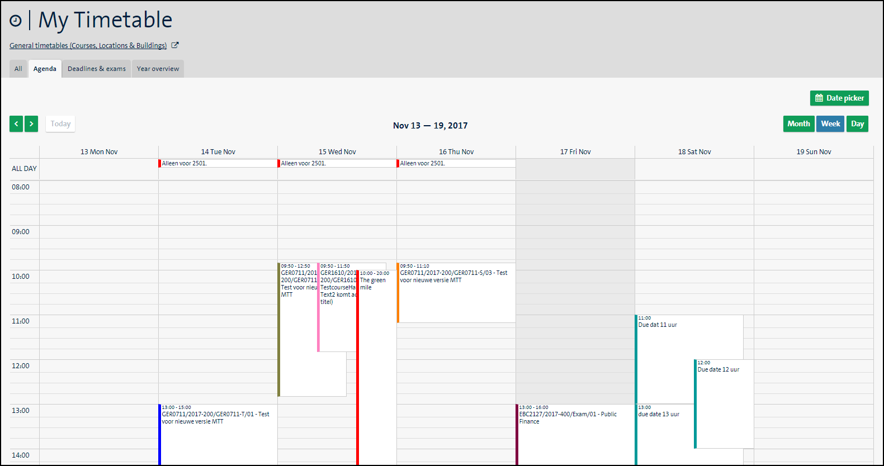Viewport: 884px width, 466px height.
Task: Switch to the All tab
Action: [x=18, y=69]
